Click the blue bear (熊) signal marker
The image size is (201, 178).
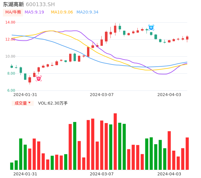pyautogui.click(x=151, y=28)
